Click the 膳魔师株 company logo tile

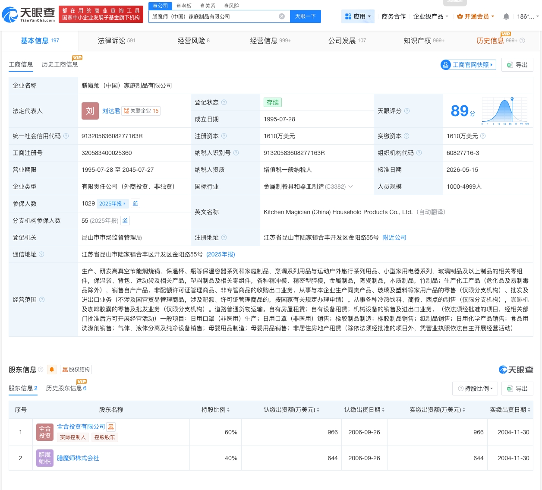click(x=45, y=458)
